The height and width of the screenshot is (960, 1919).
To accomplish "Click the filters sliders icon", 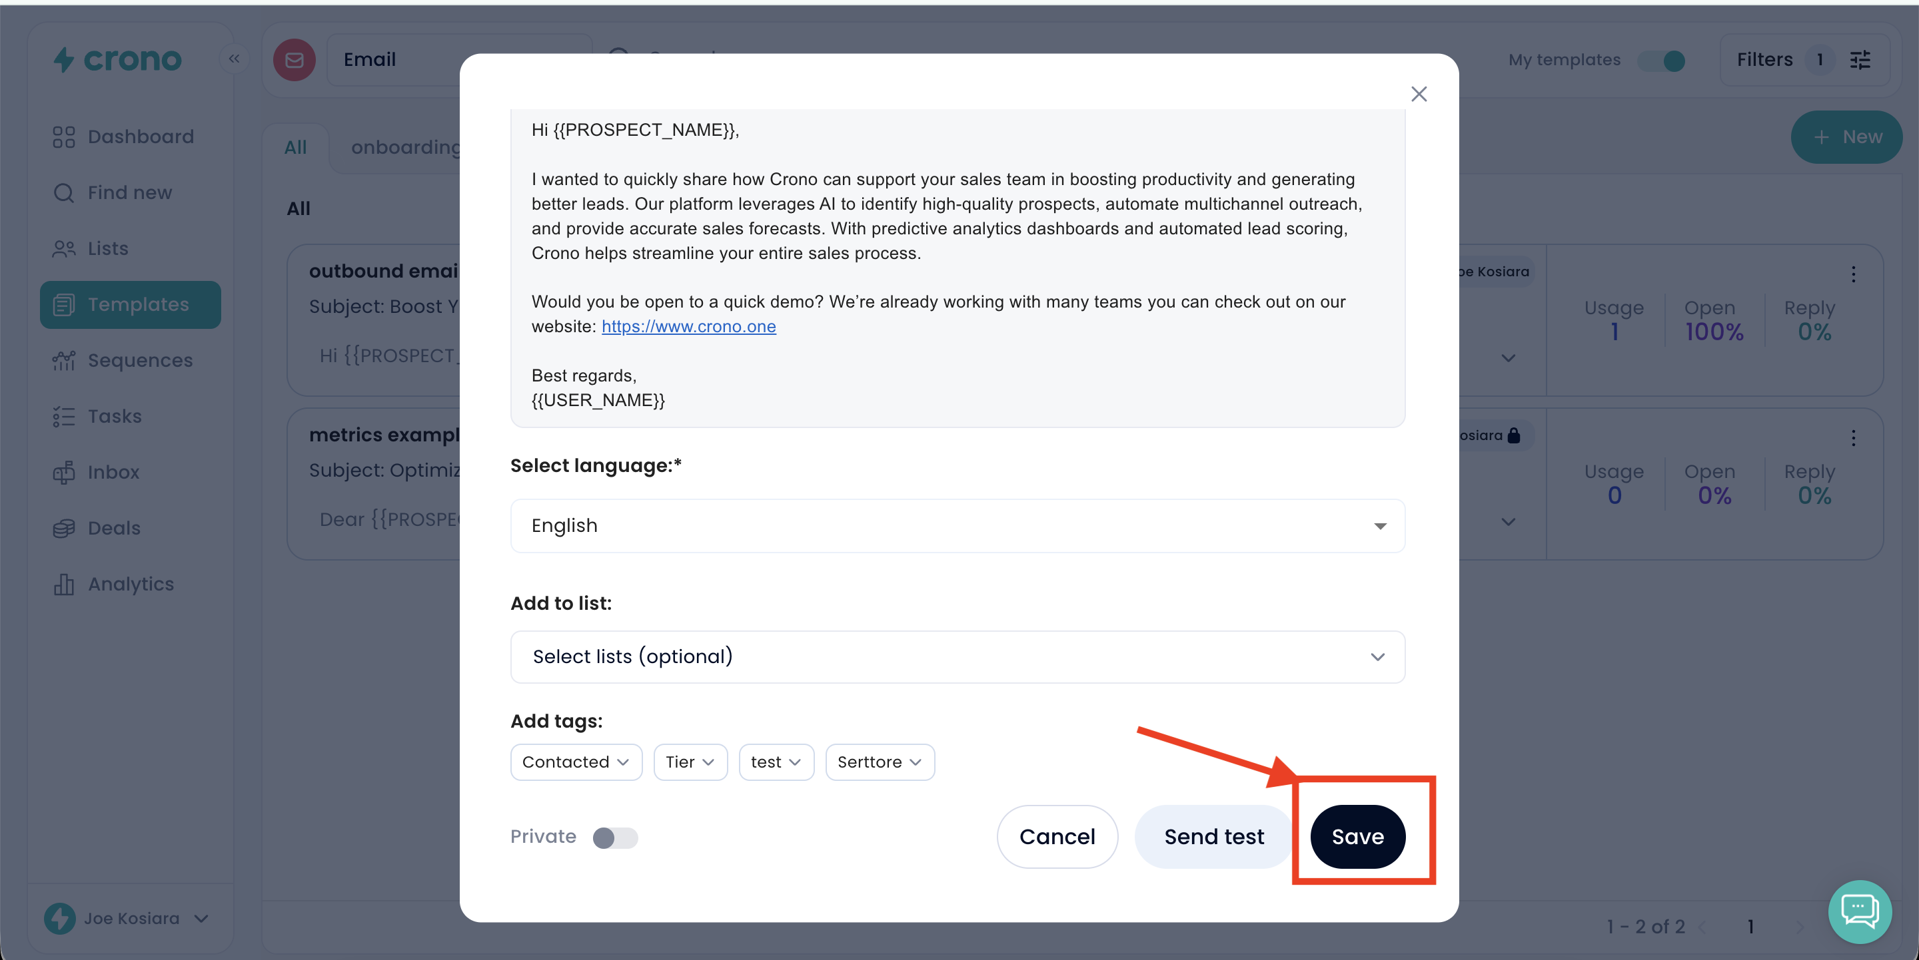I will 1860,59.
